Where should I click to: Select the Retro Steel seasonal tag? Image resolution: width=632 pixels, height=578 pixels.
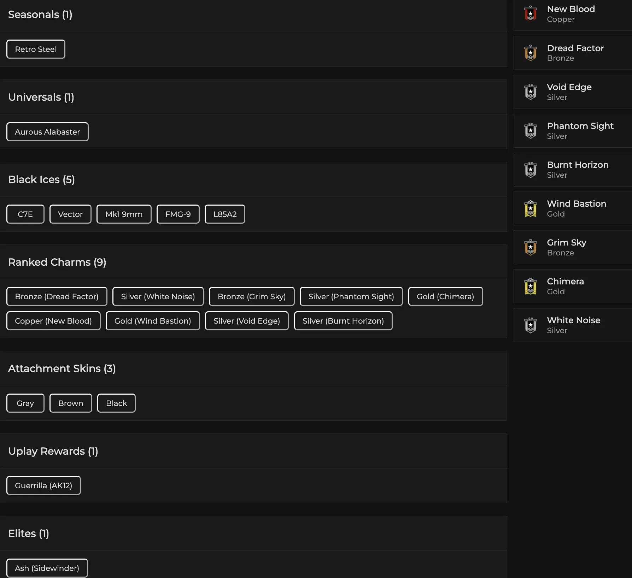(x=36, y=49)
